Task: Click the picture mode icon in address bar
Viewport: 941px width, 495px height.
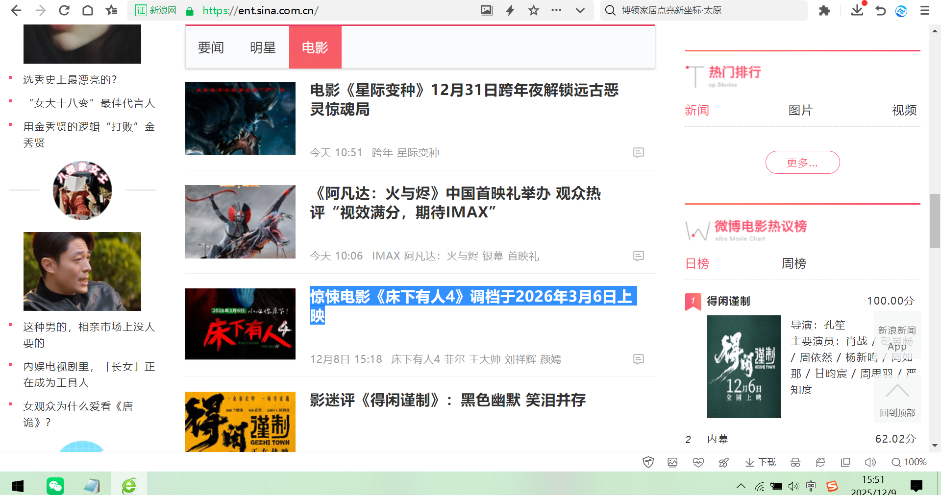Action: pos(486,10)
